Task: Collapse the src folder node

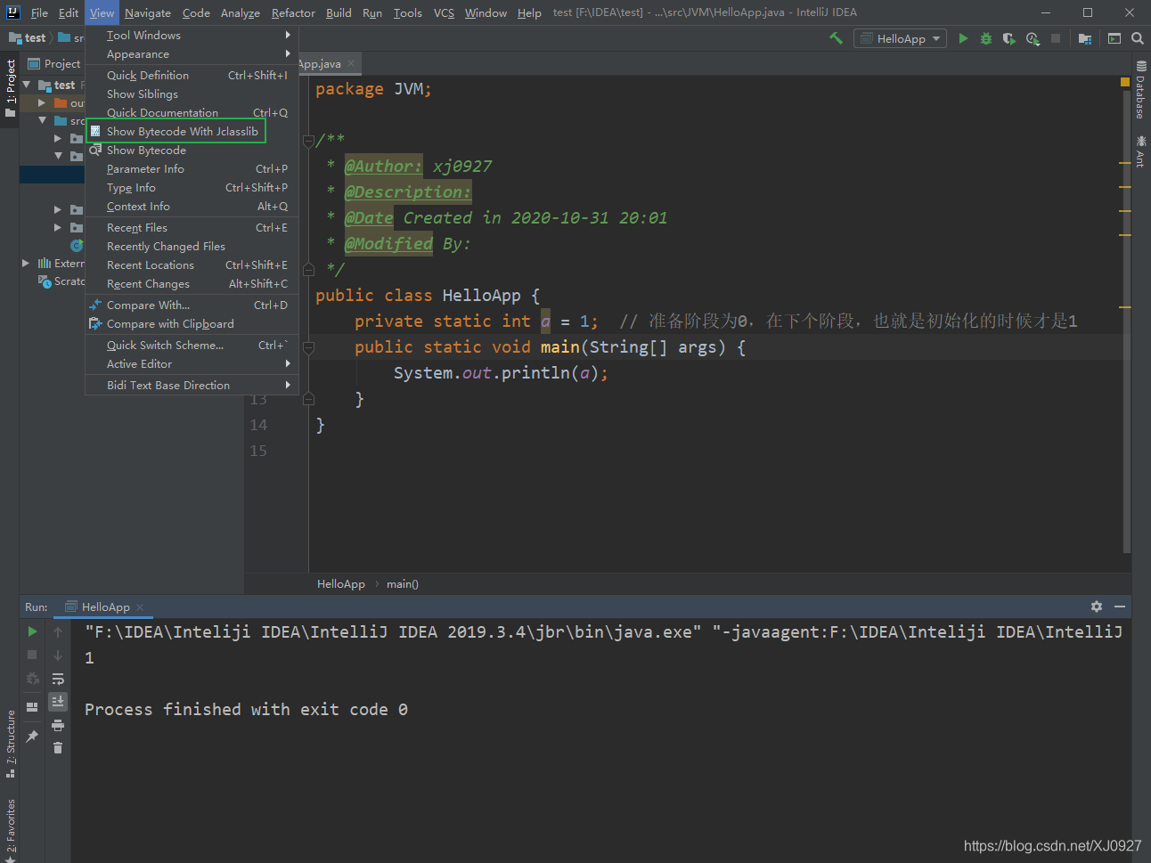Action: [42, 120]
